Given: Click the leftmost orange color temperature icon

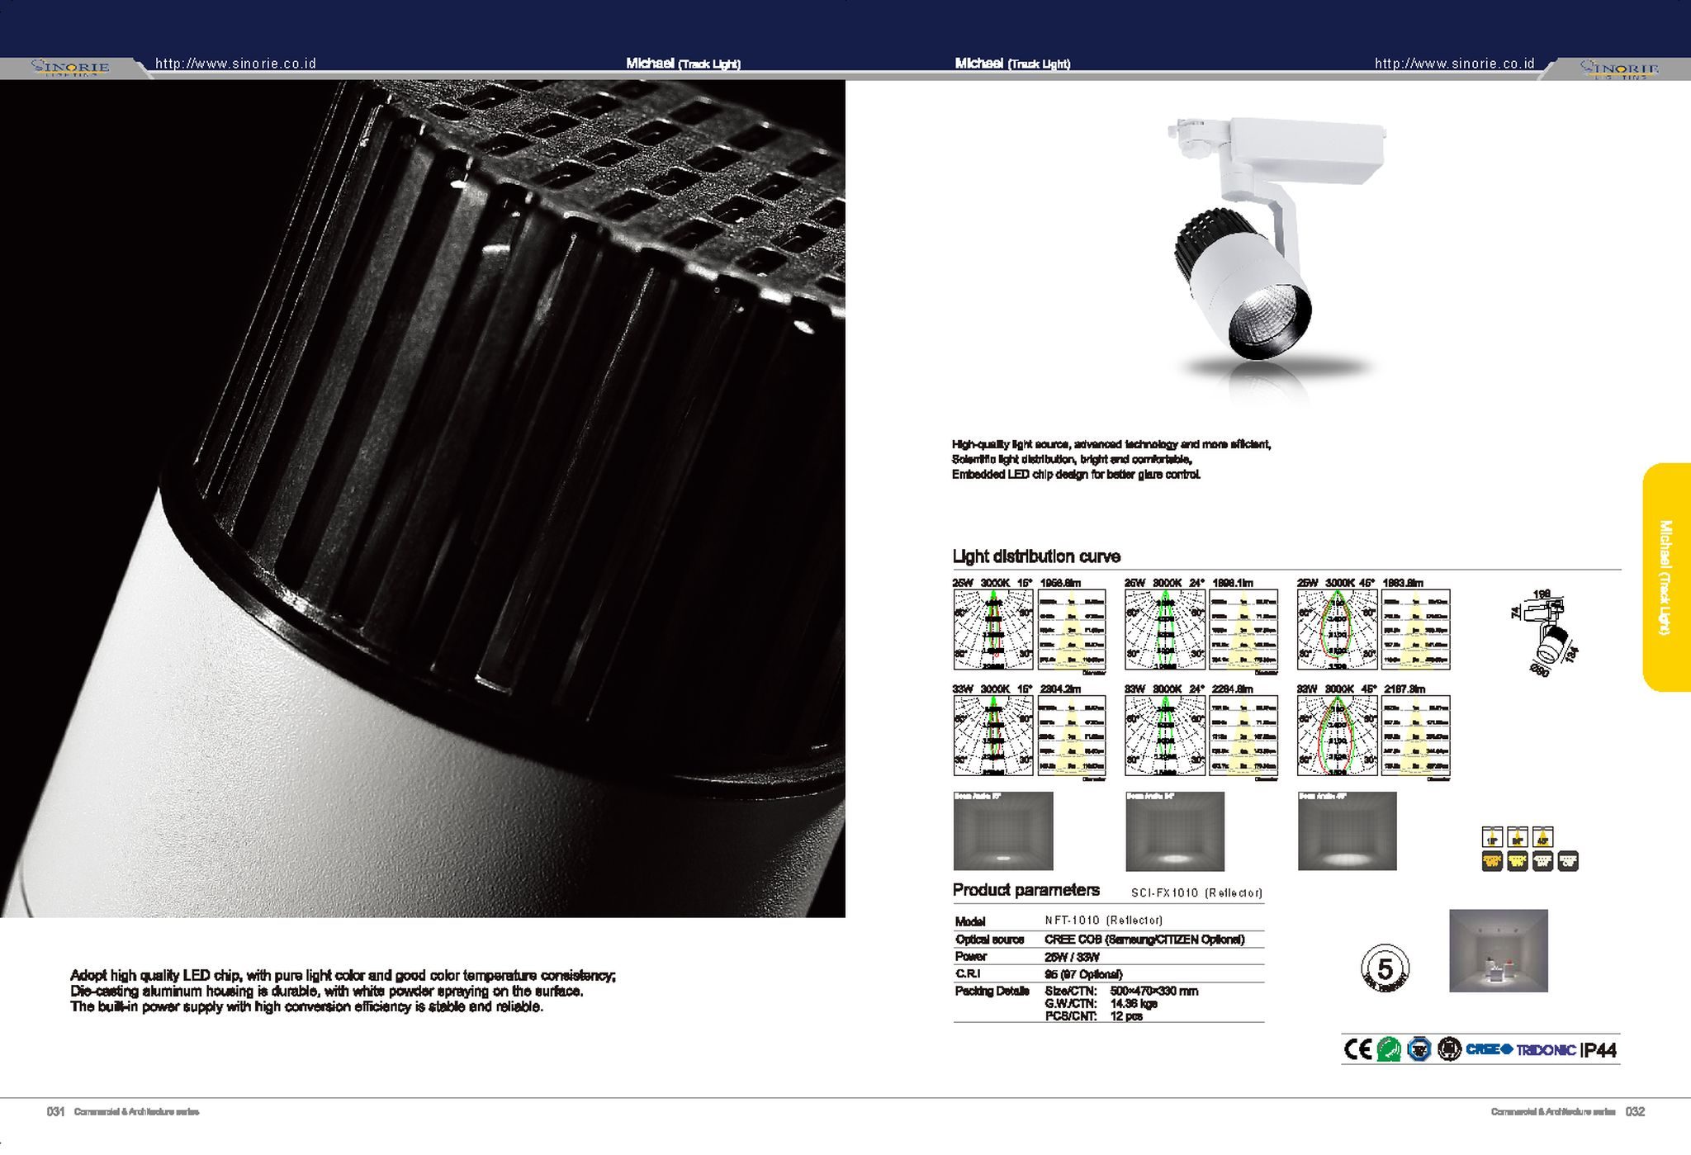Looking at the screenshot, I should point(1491,861).
